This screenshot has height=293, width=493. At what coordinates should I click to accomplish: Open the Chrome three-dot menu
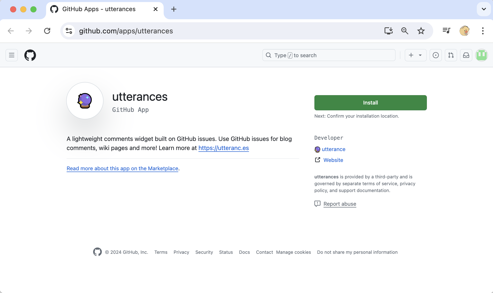pyautogui.click(x=483, y=31)
